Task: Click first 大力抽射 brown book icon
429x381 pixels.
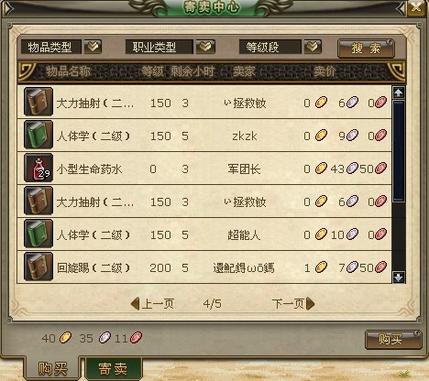Action: (x=38, y=102)
